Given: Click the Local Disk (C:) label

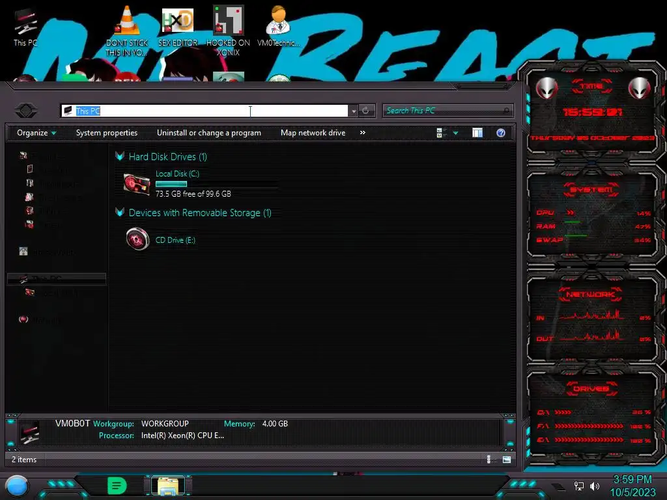Looking at the screenshot, I should (x=177, y=173).
